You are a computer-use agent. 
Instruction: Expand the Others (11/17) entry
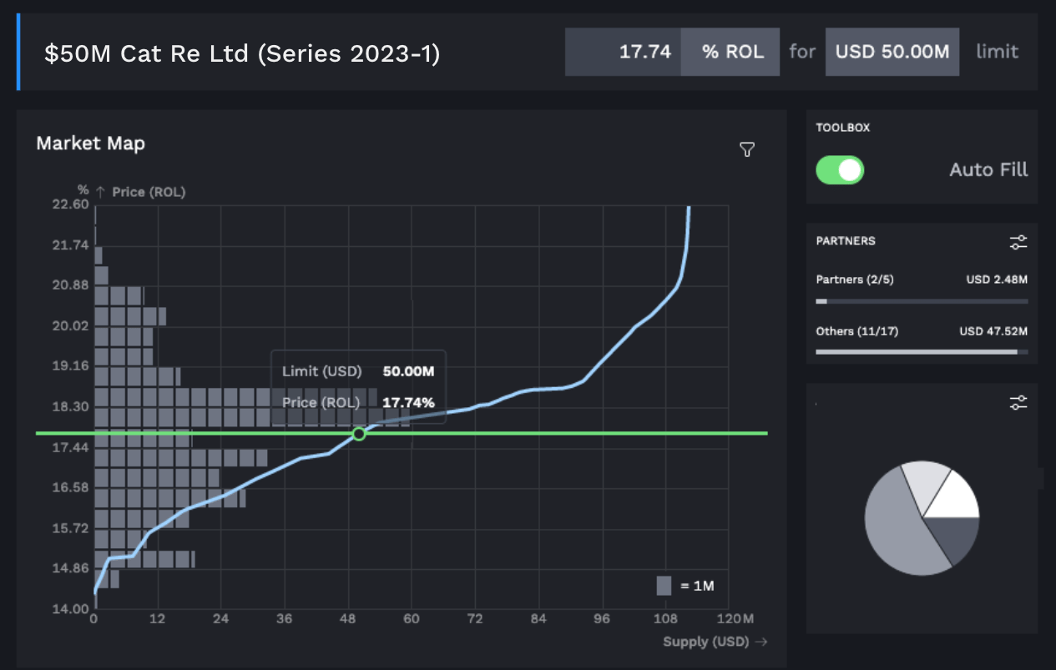pos(857,331)
